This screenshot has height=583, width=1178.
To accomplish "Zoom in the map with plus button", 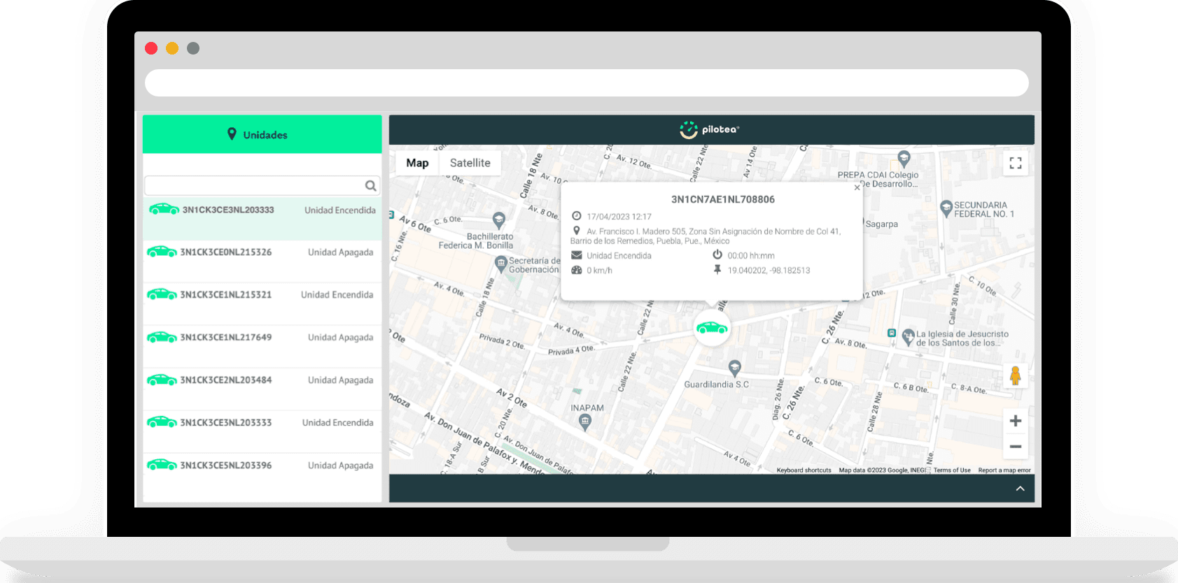I will pyautogui.click(x=1015, y=421).
